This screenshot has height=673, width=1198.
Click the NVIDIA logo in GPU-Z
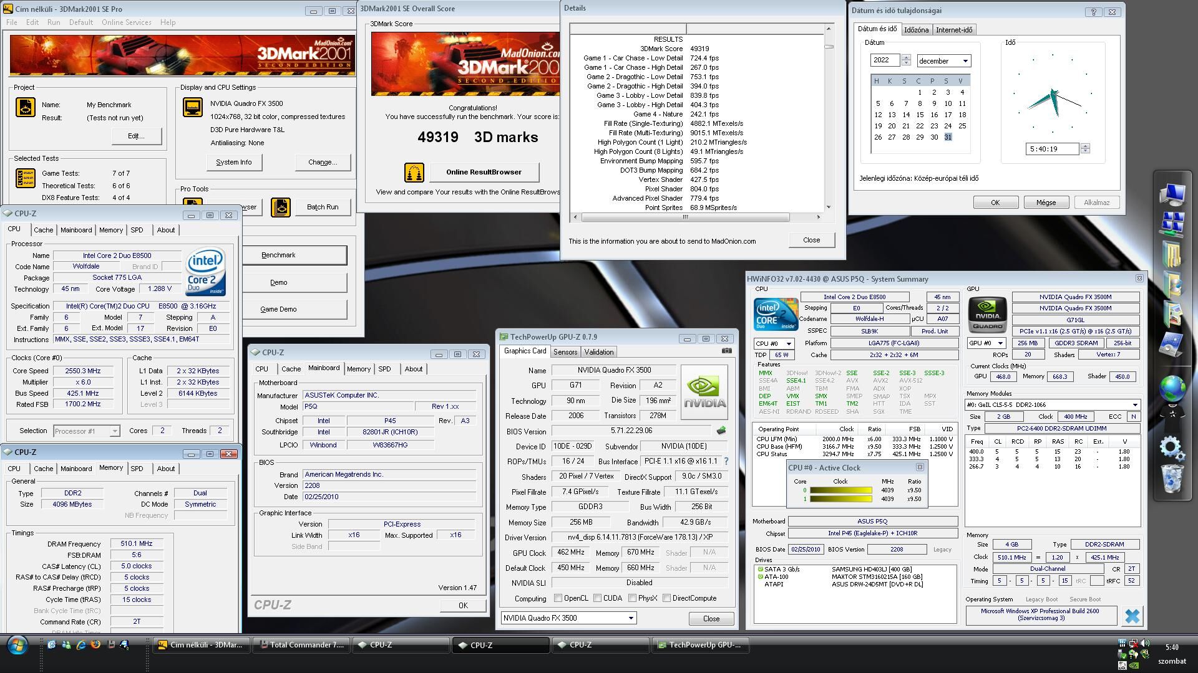(704, 392)
